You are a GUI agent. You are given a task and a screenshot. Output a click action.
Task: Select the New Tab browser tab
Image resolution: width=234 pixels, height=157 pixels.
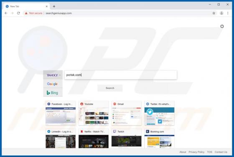27,6
